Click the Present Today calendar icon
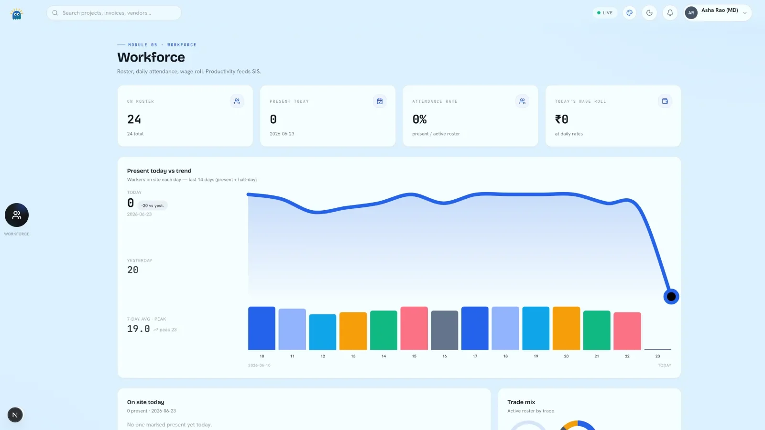This screenshot has height=430, width=765. pos(380,101)
